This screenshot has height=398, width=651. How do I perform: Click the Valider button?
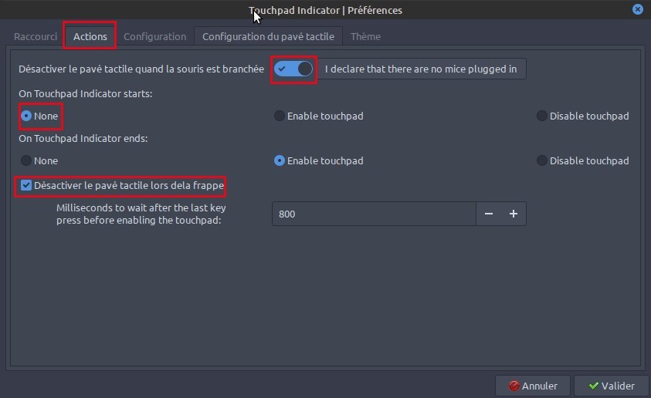612,386
